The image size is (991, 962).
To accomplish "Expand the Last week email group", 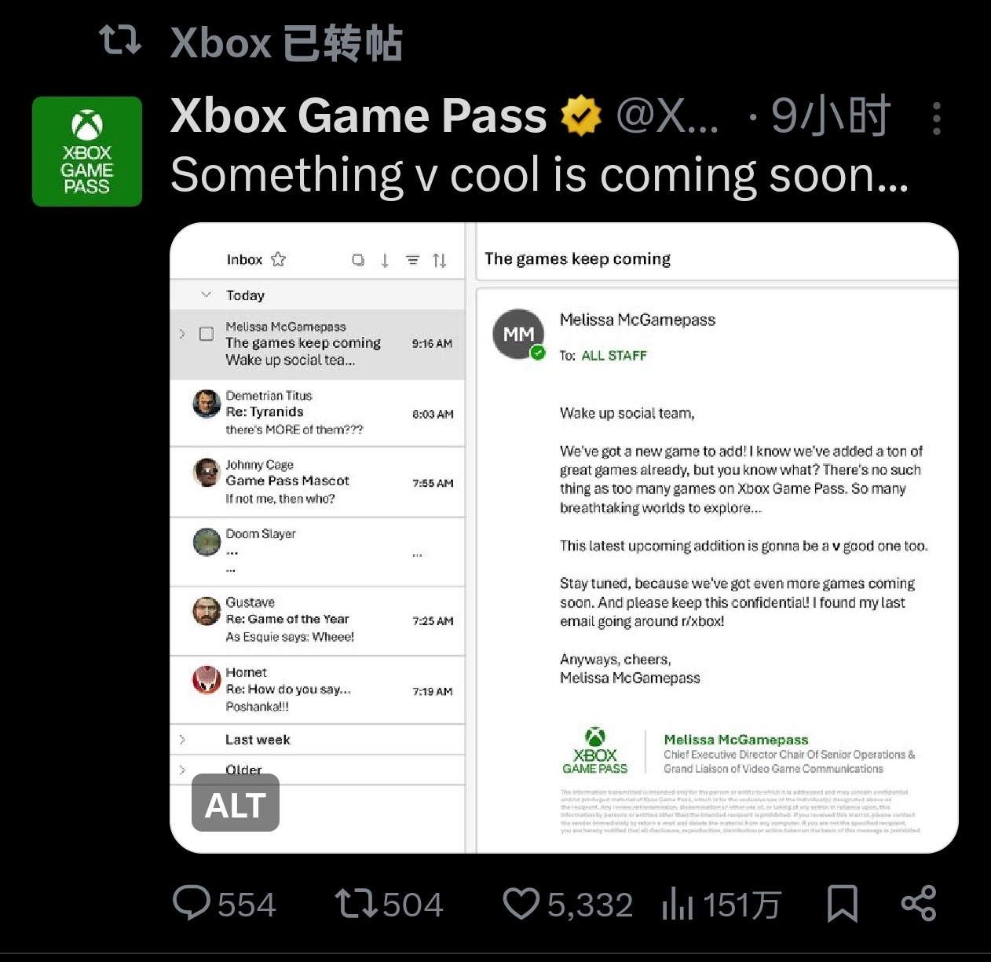I will 182,740.
